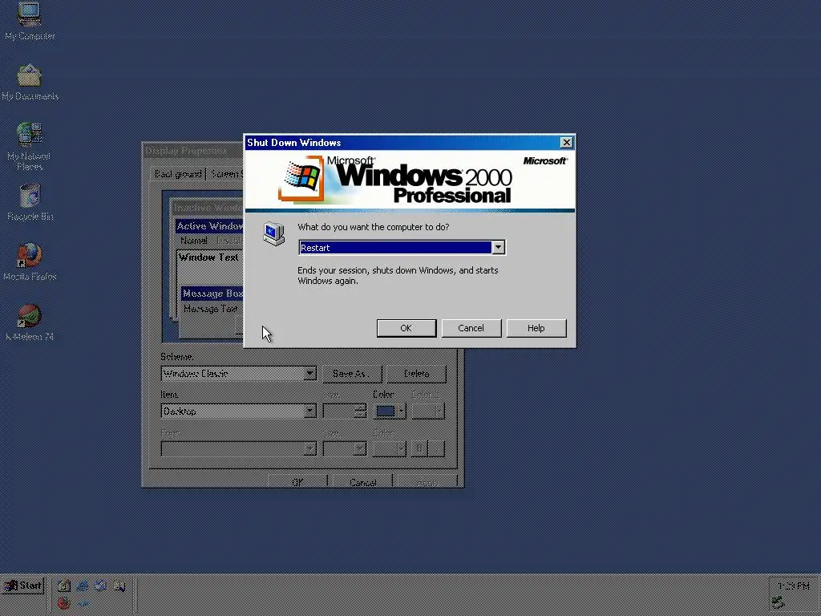Open the Font Color swatch dropdown

(390, 449)
